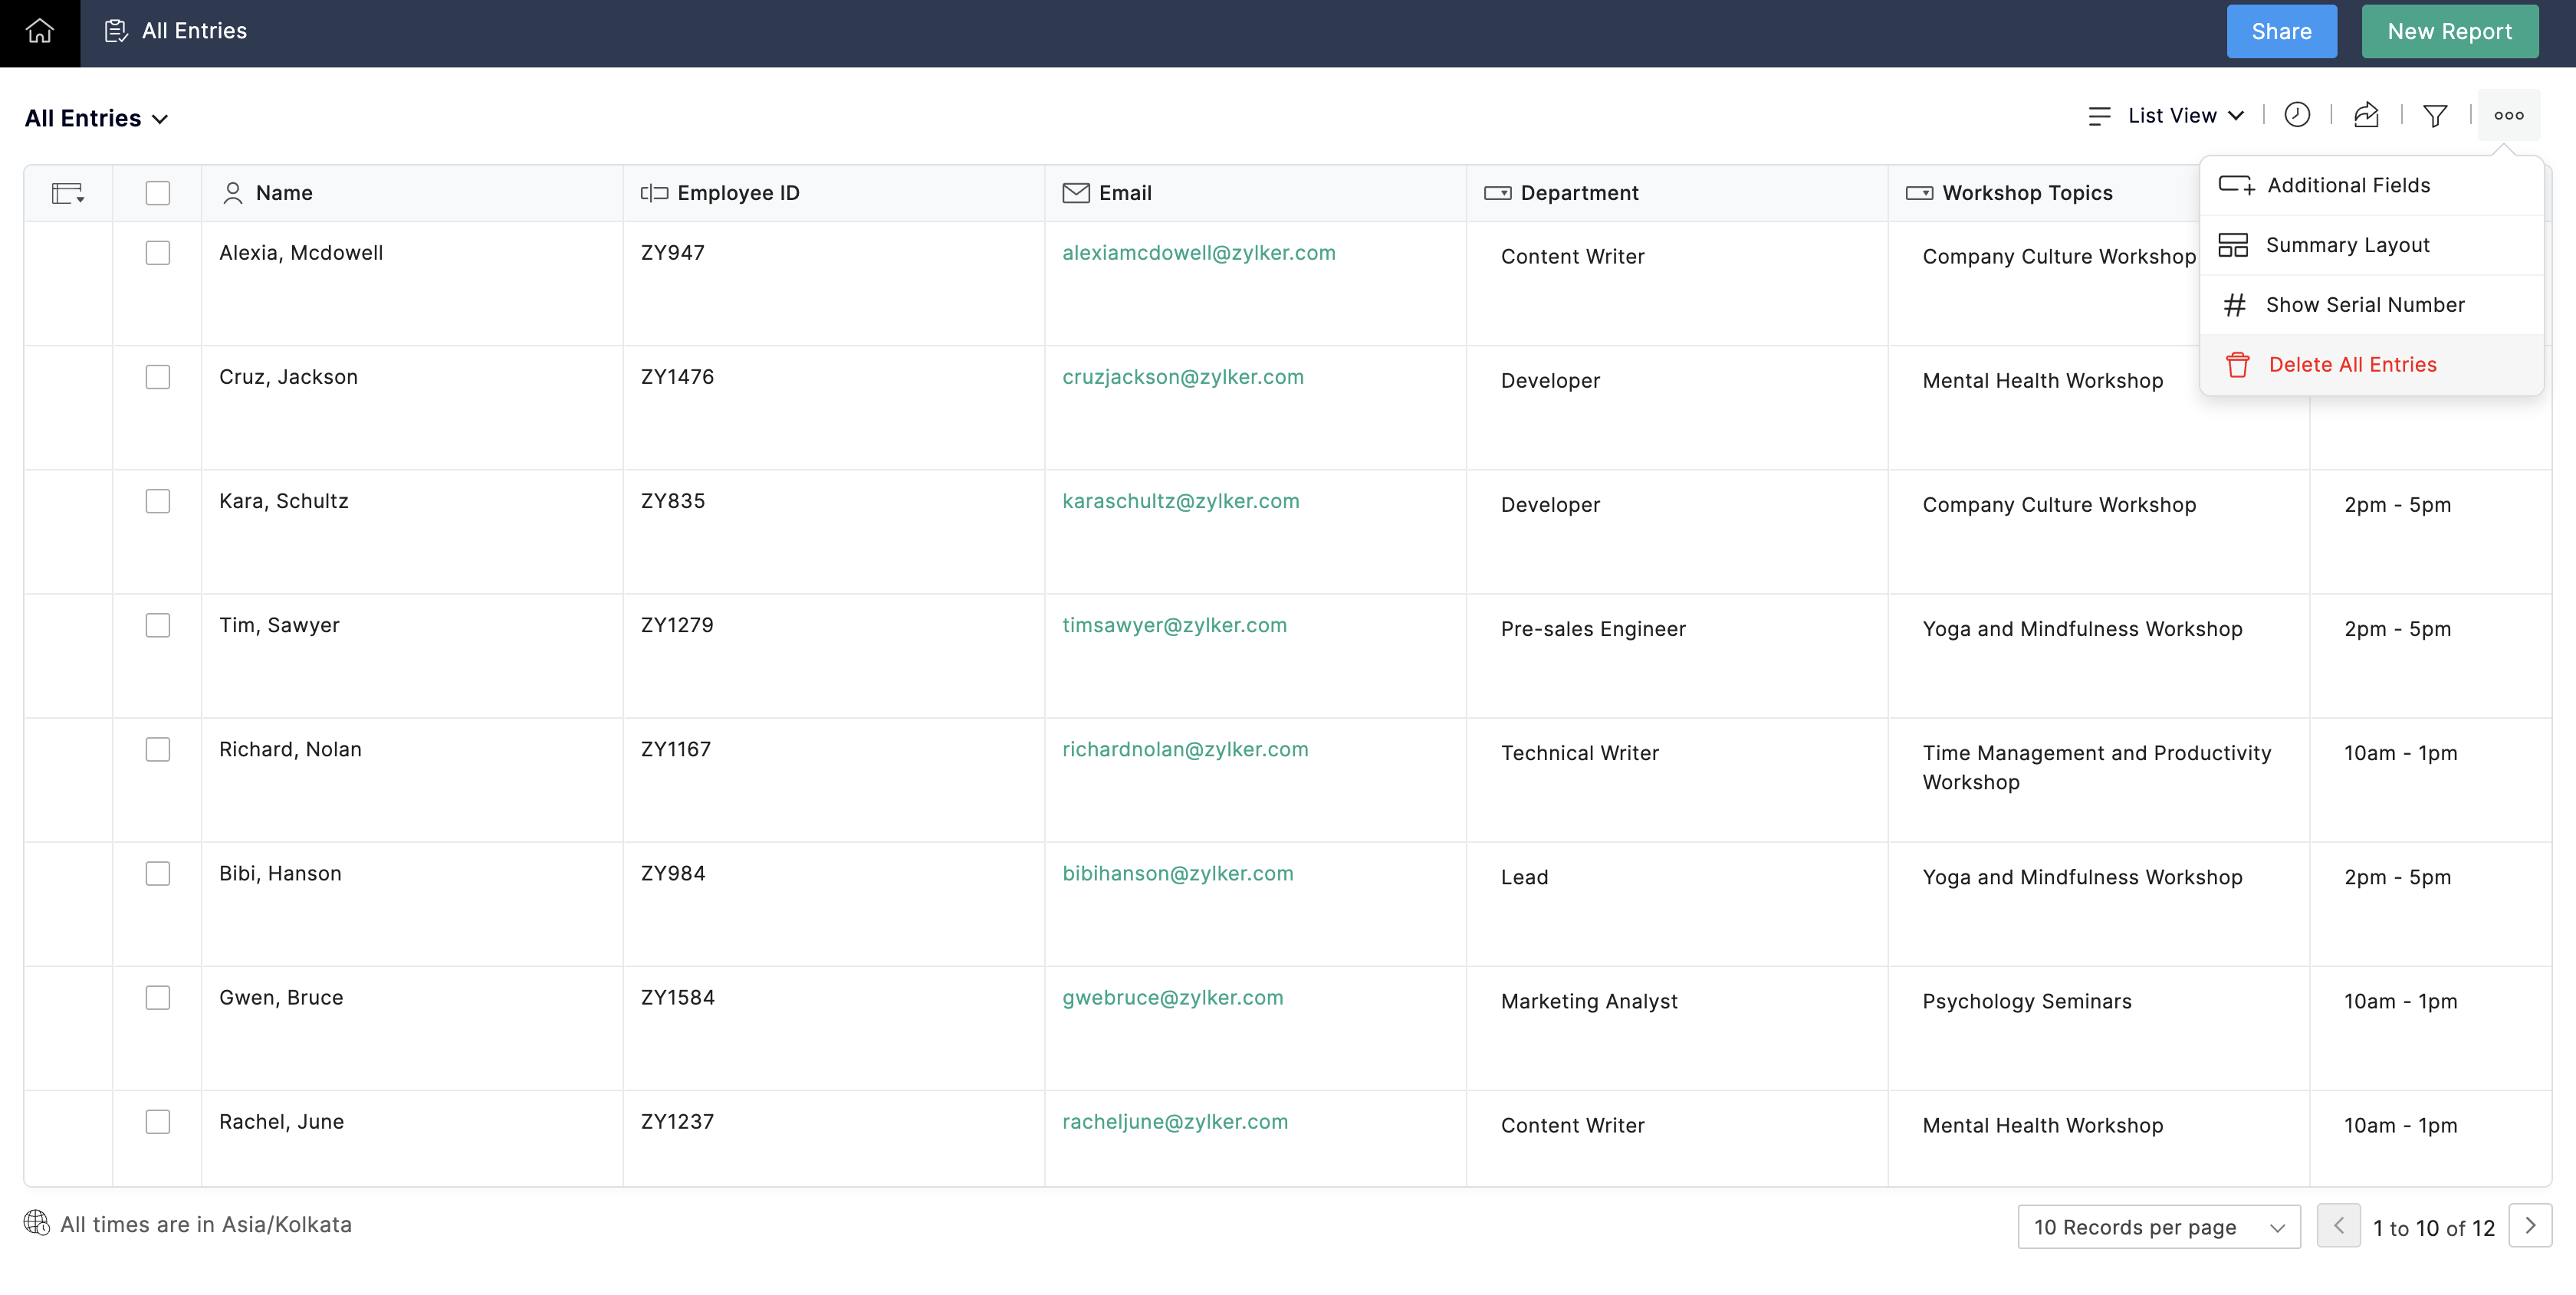Choose Additional Fields from the menu
Screen dimensions: 2576x1295
click(x=2347, y=185)
